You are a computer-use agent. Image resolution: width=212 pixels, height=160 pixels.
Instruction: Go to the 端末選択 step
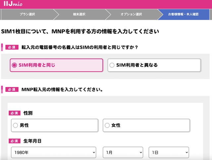click(79, 15)
